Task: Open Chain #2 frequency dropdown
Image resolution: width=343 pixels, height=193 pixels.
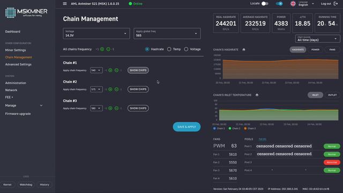Action: (x=96, y=90)
